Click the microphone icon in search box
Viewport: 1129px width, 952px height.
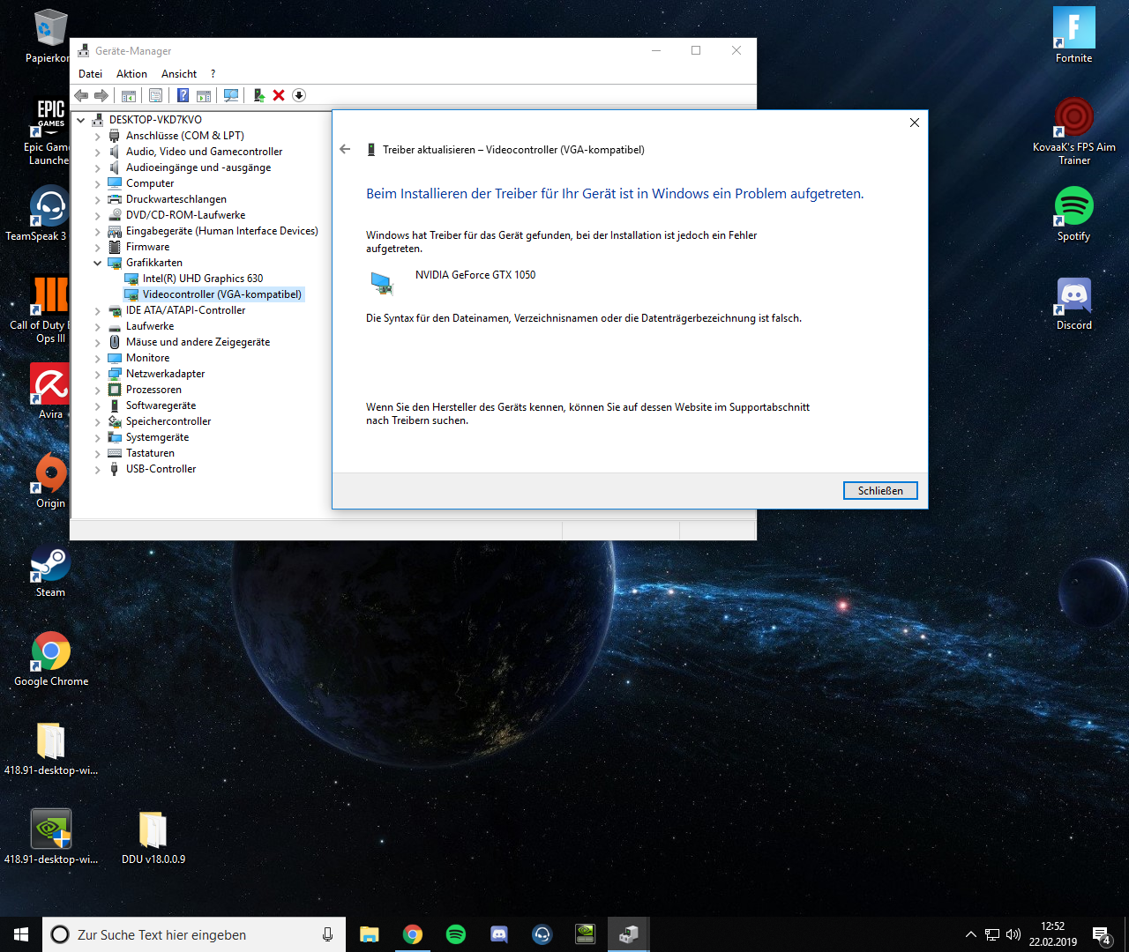pyautogui.click(x=328, y=934)
